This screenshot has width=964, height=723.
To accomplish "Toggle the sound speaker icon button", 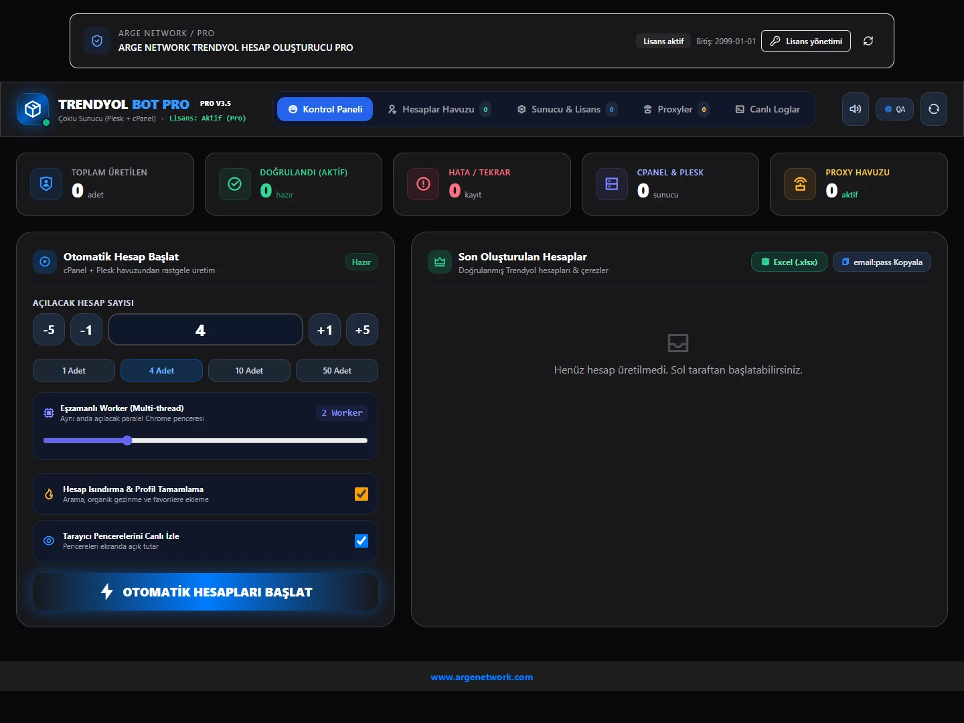I will pyautogui.click(x=856, y=109).
